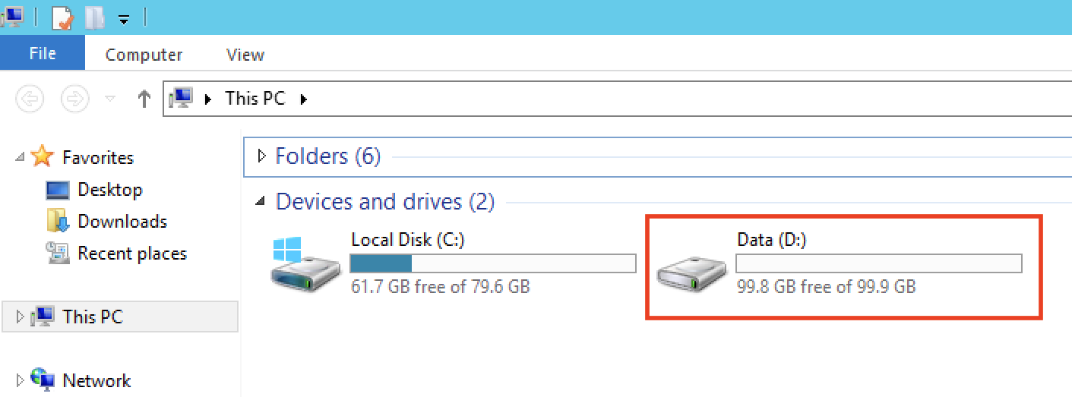The width and height of the screenshot is (1072, 397).
Task: Switch to the View ribbon tab
Action: click(x=245, y=55)
